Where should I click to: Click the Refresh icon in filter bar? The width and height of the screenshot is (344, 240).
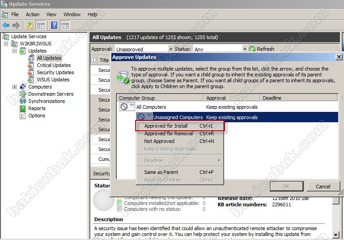click(x=252, y=49)
